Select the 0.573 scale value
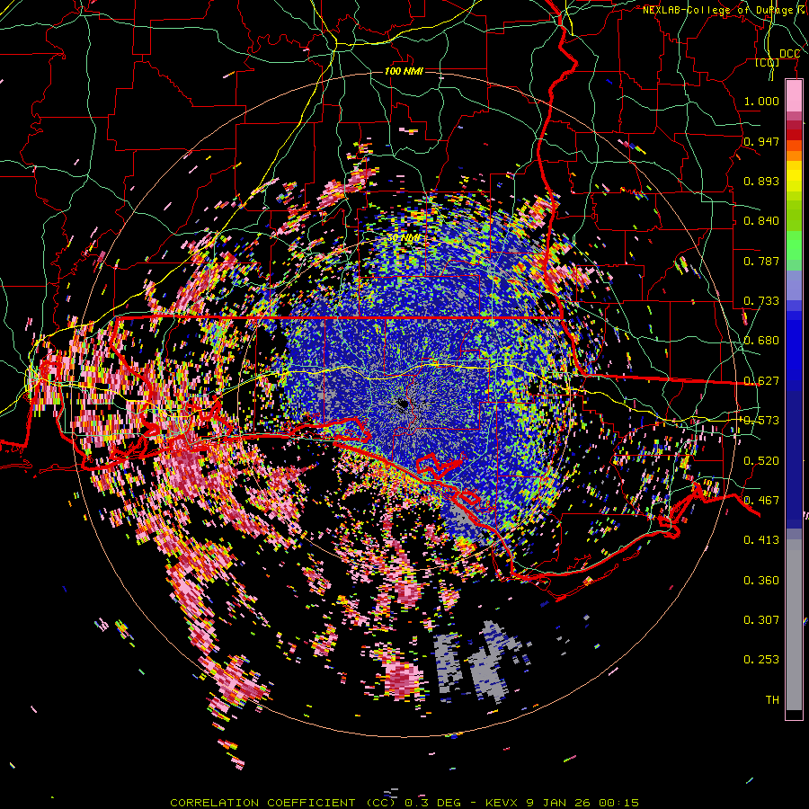The height and width of the screenshot is (809, 809). [x=761, y=421]
